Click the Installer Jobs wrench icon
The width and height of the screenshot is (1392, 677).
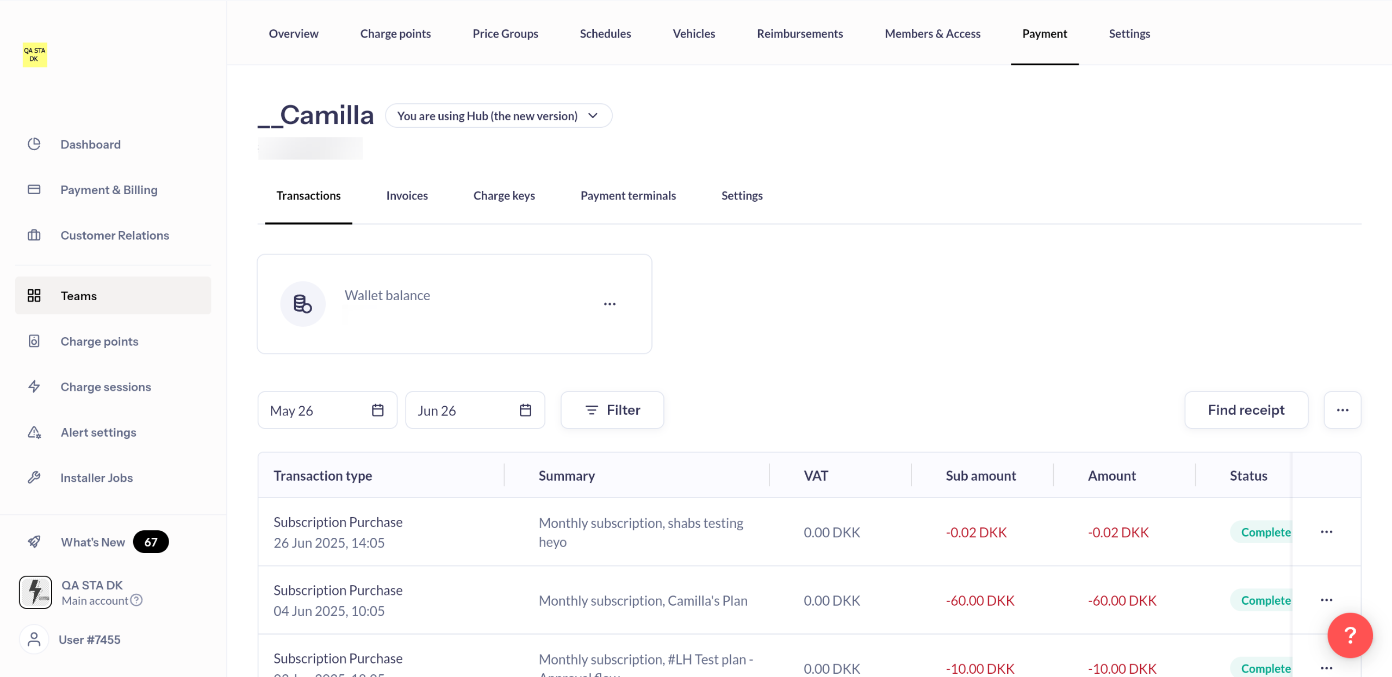point(34,477)
